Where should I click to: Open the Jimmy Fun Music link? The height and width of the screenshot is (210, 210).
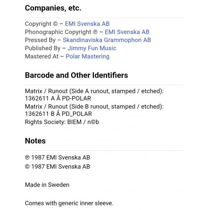[x=92, y=48]
